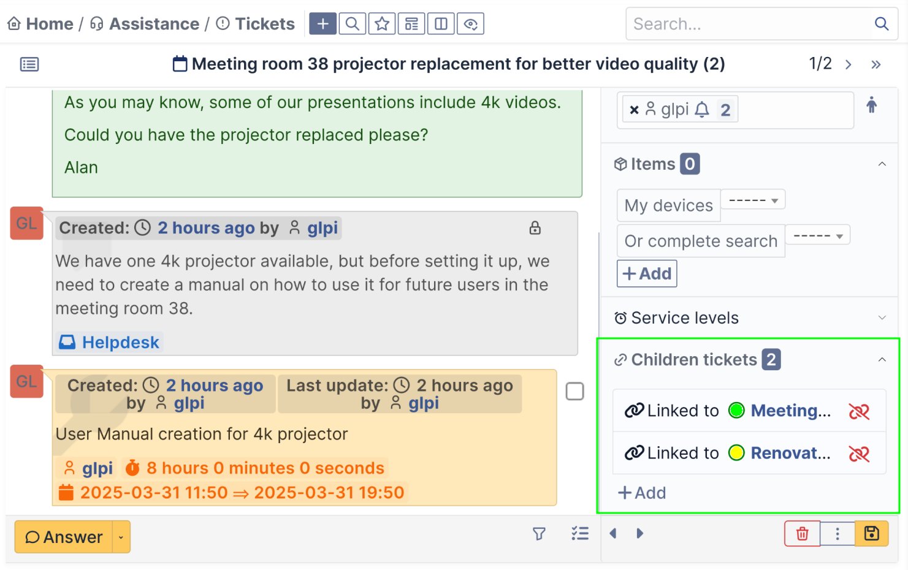Go to Assistance in breadcrumb
The width and height of the screenshot is (908, 570).
[153, 24]
